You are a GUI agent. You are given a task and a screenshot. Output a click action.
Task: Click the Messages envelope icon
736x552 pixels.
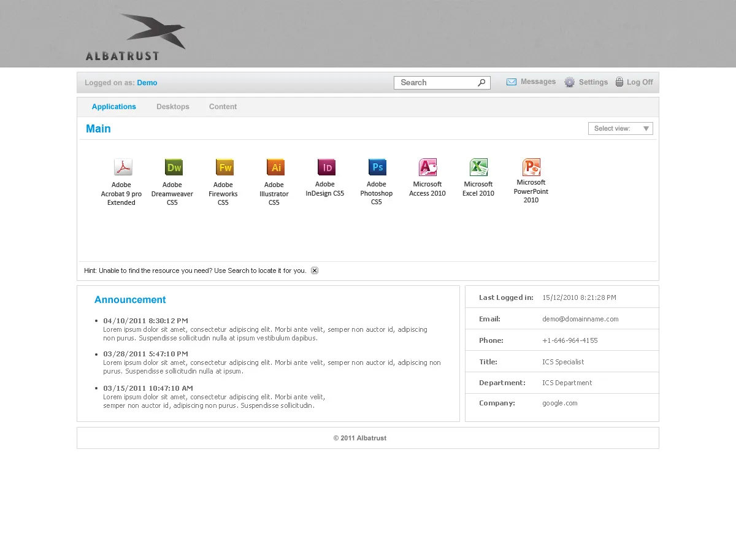(x=512, y=82)
